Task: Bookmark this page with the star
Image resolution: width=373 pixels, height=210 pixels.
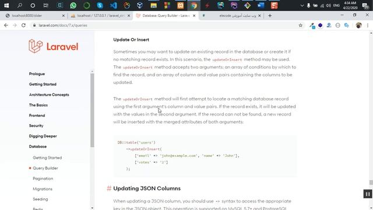Action: [x=301, y=25]
